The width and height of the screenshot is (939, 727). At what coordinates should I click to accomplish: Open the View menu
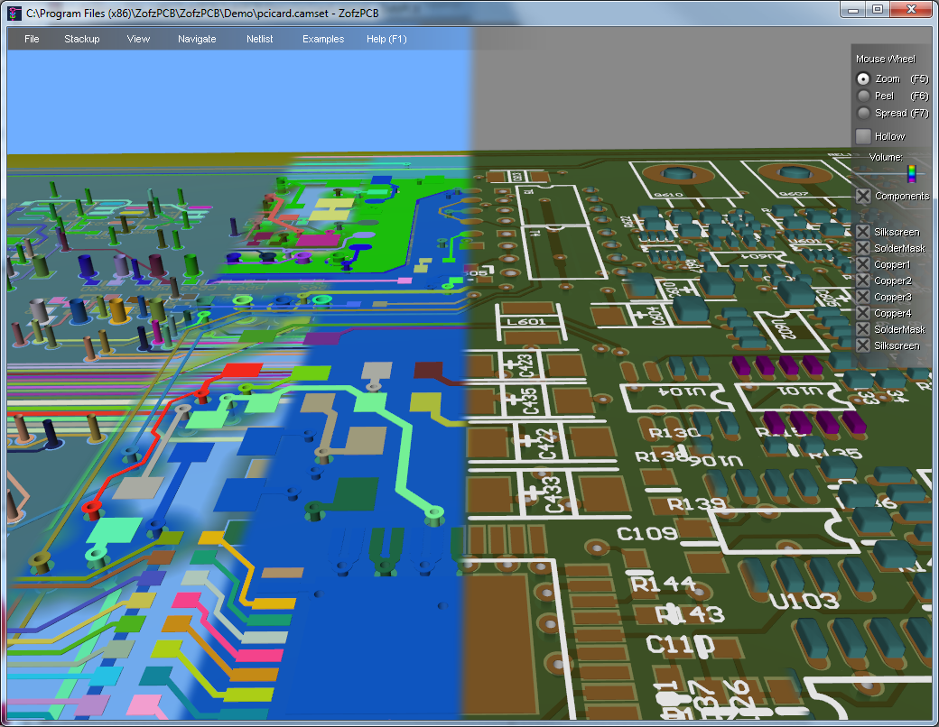tap(138, 39)
